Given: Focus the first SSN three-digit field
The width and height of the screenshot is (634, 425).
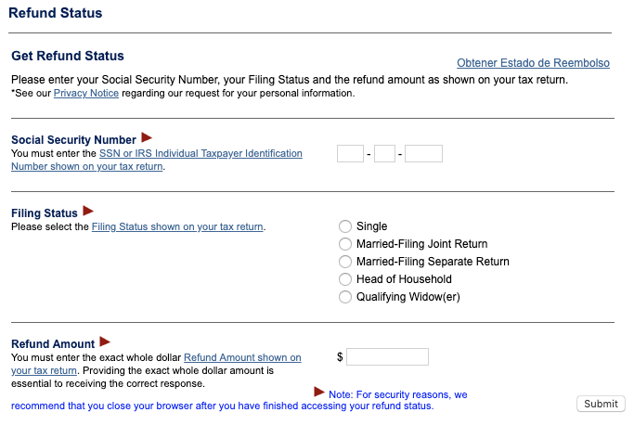Looking at the screenshot, I should point(350,154).
